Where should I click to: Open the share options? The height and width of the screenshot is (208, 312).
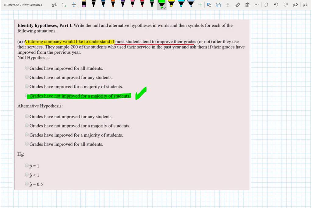click(x=295, y=5)
